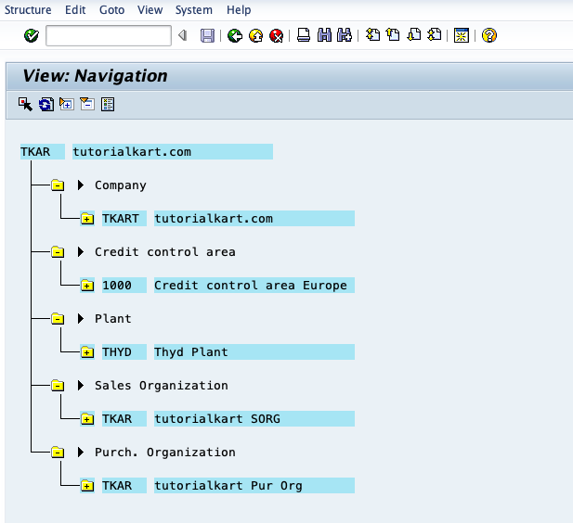Viewport: 573px width, 523px height.
Task: Open the Edit menu
Action: tap(75, 10)
